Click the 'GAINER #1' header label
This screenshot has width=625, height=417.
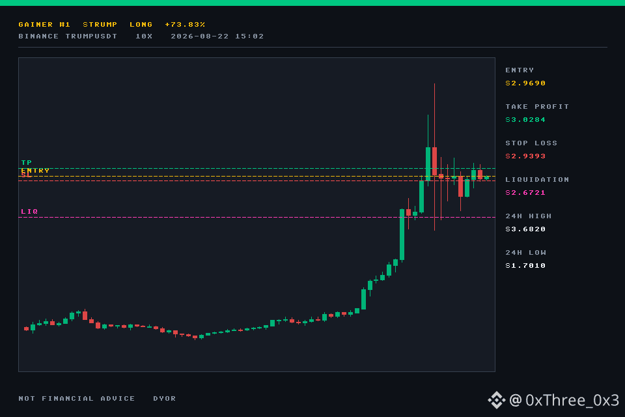tap(44, 25)
